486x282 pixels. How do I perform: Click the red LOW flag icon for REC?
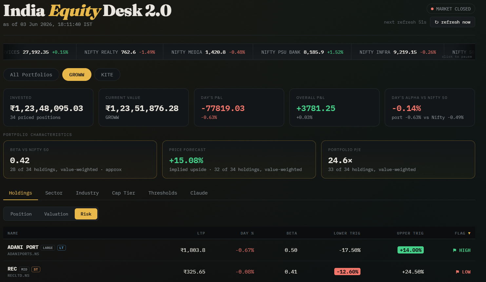click(457, 272)
